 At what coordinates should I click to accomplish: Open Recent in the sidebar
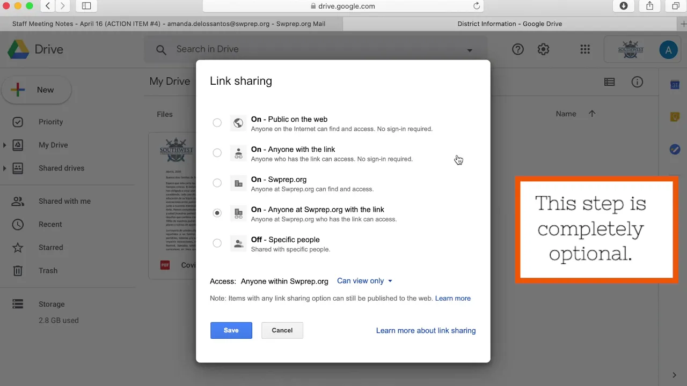(x=50, y=225)
